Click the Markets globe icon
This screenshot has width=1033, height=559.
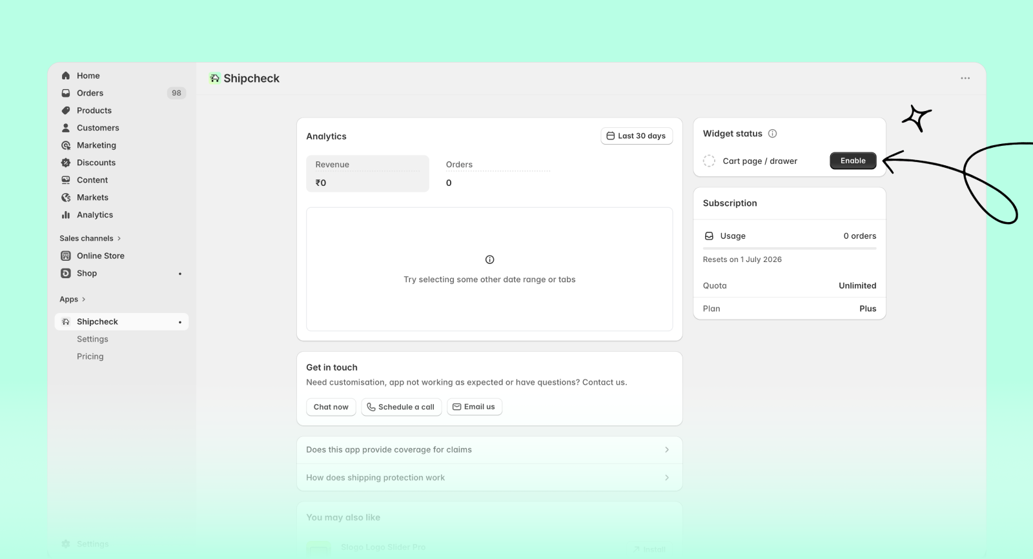(66, 198)
